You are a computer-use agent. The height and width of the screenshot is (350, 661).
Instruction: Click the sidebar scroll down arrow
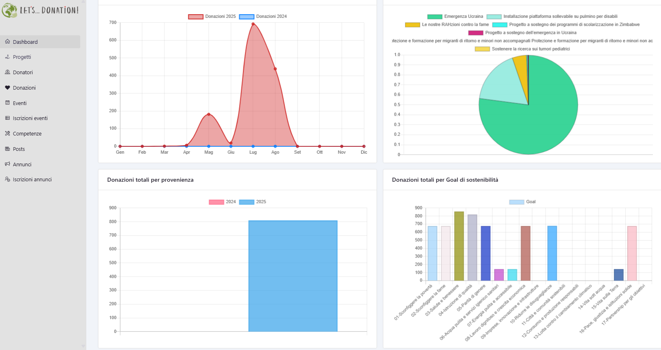(x=83, y=346)
